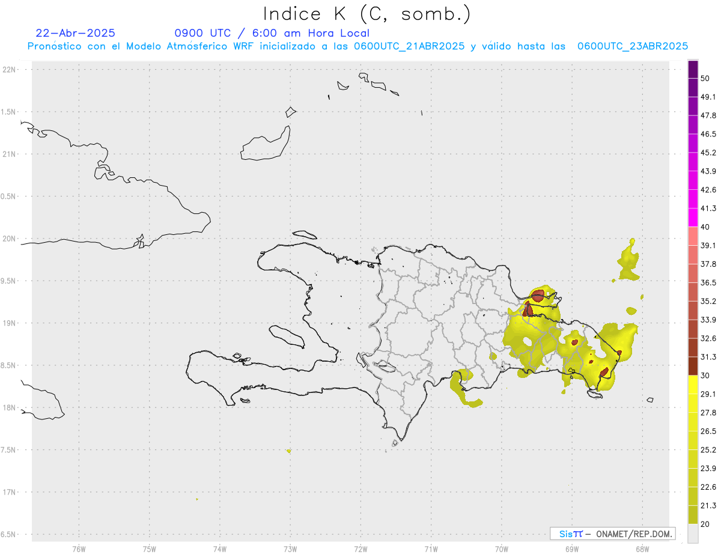Click the "50" colorbar value
Image resolution: width=721 pixels, height=557 pixels.
(705, 78)
